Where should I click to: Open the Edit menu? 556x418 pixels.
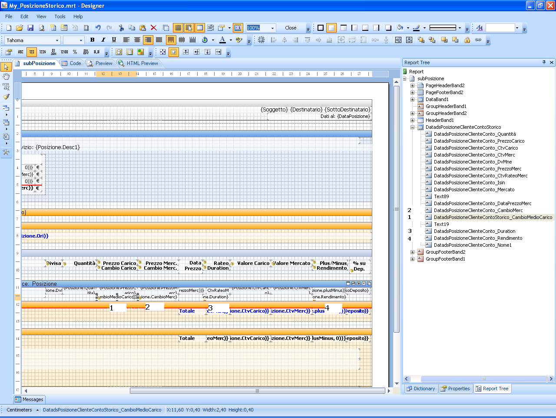pos(24,16)
